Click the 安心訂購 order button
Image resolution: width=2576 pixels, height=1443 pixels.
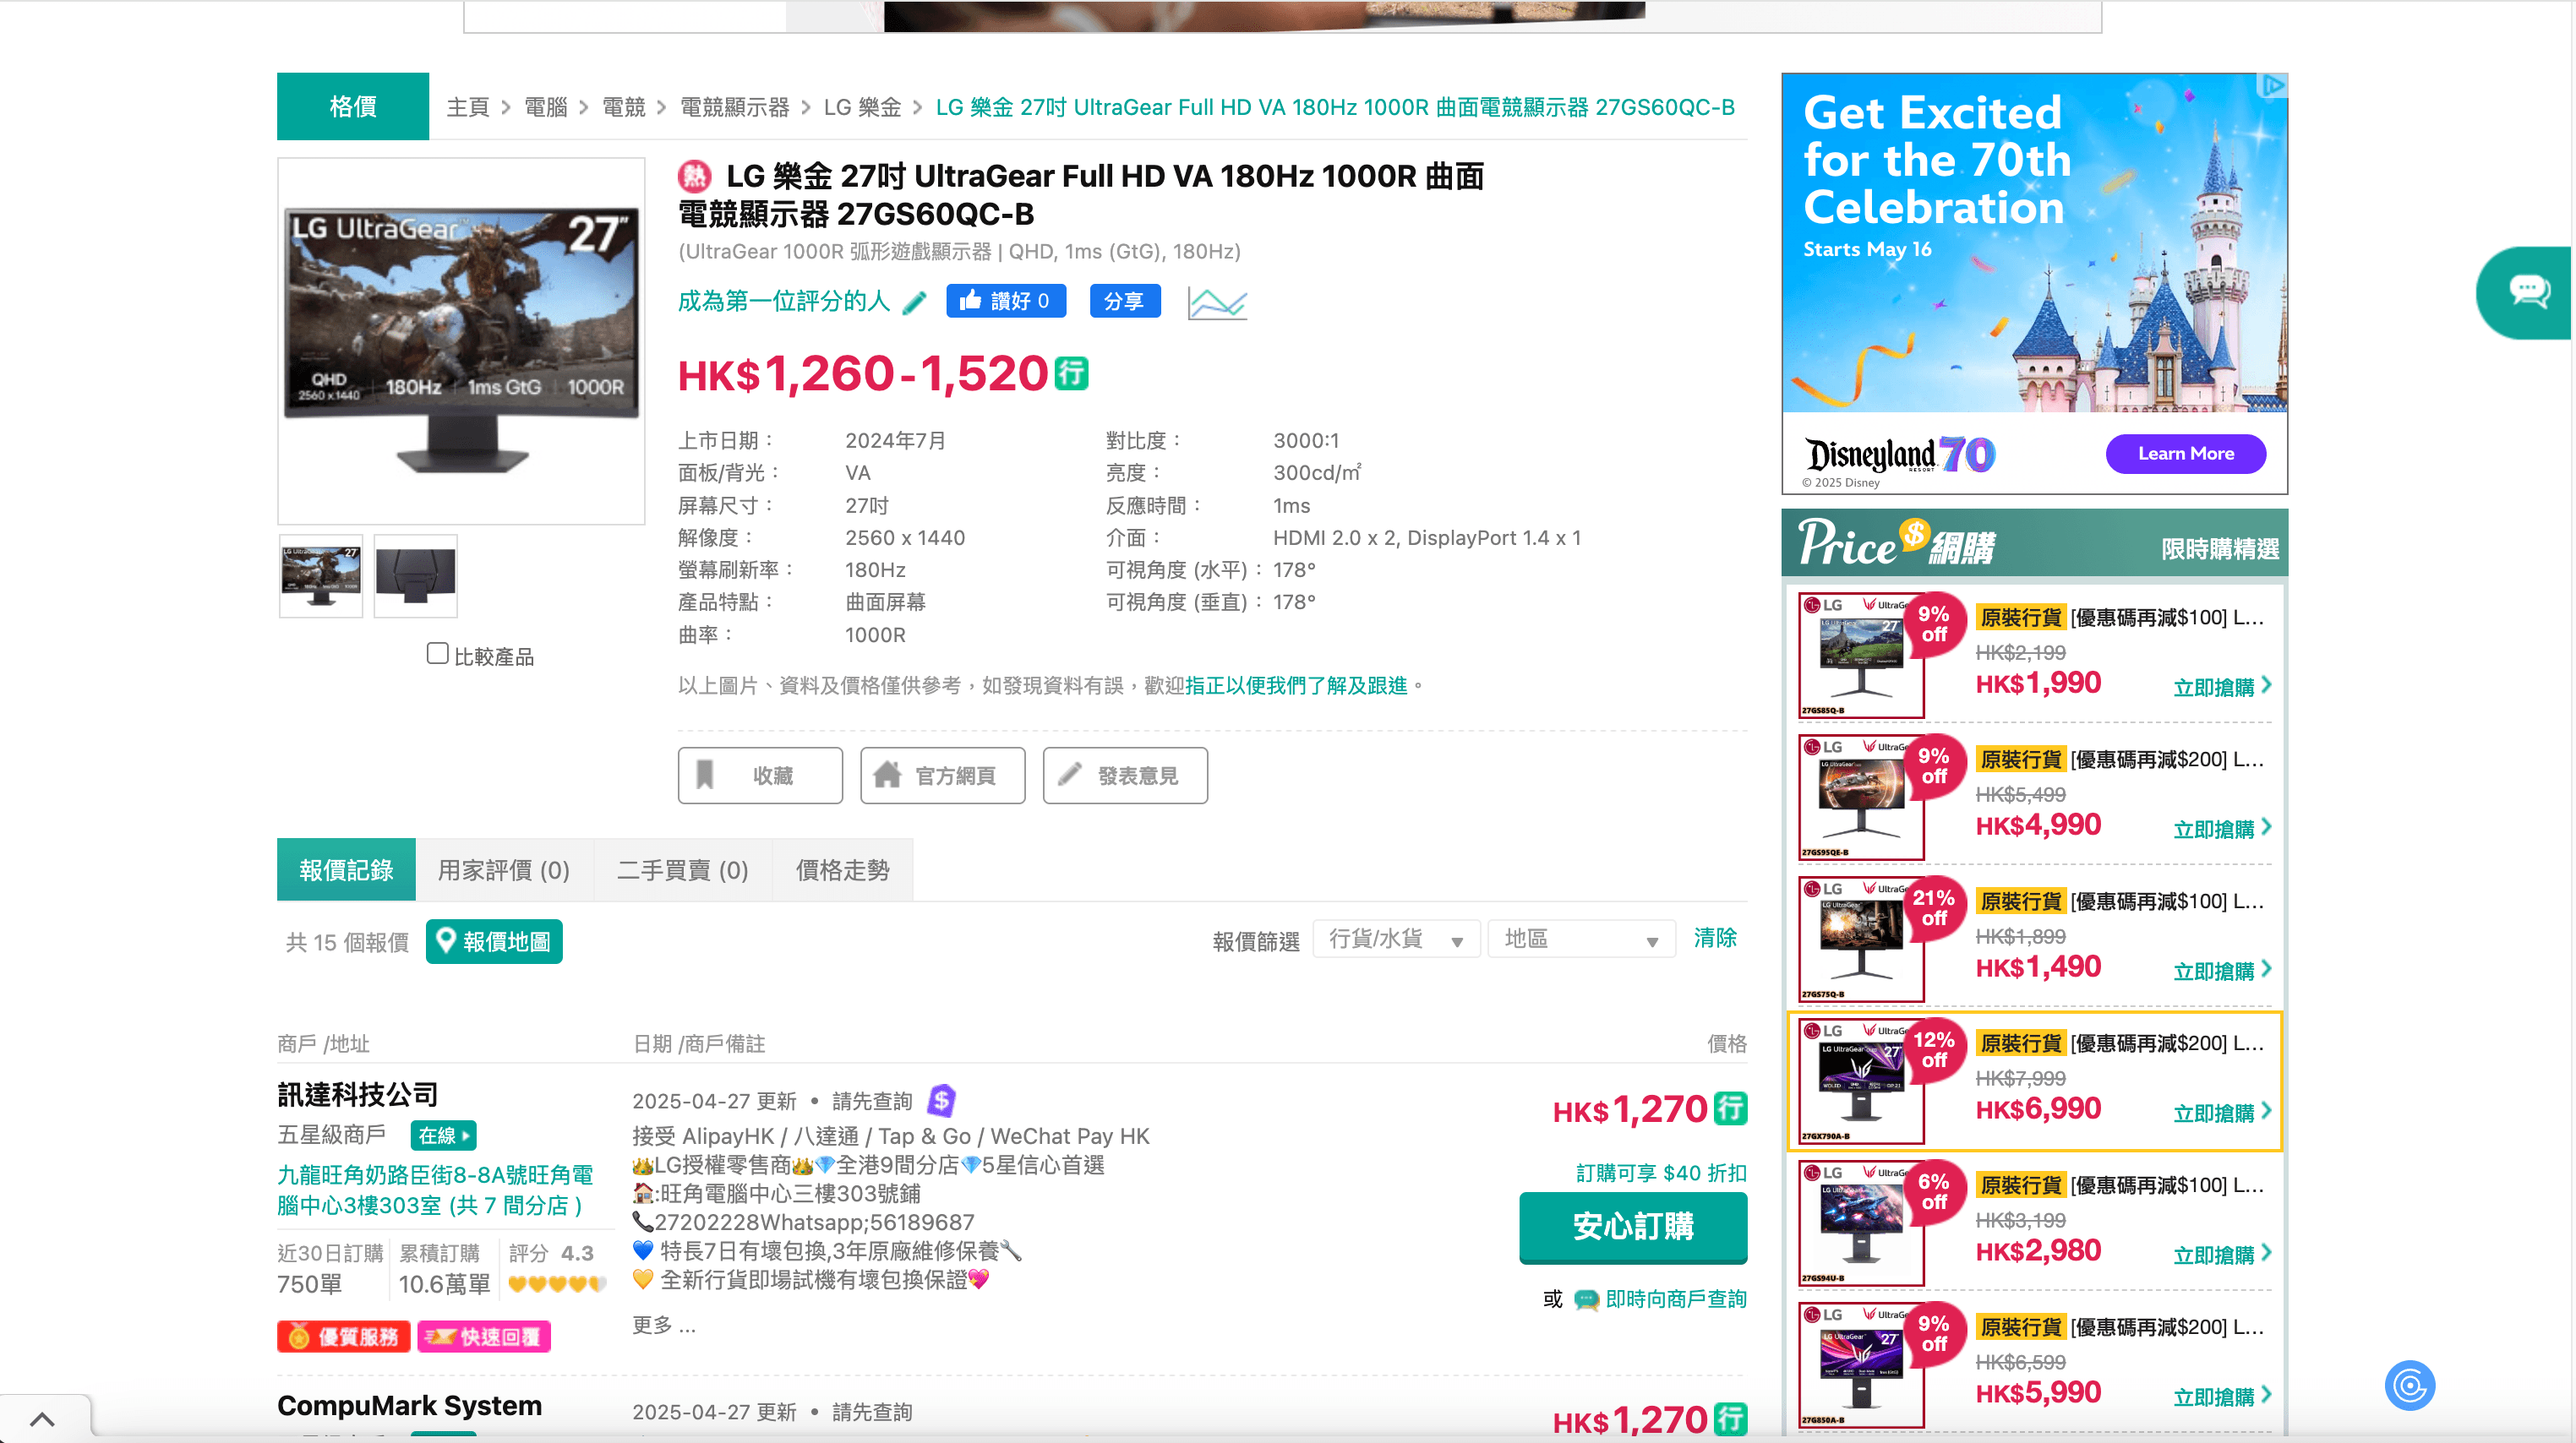point(1632,1228)
